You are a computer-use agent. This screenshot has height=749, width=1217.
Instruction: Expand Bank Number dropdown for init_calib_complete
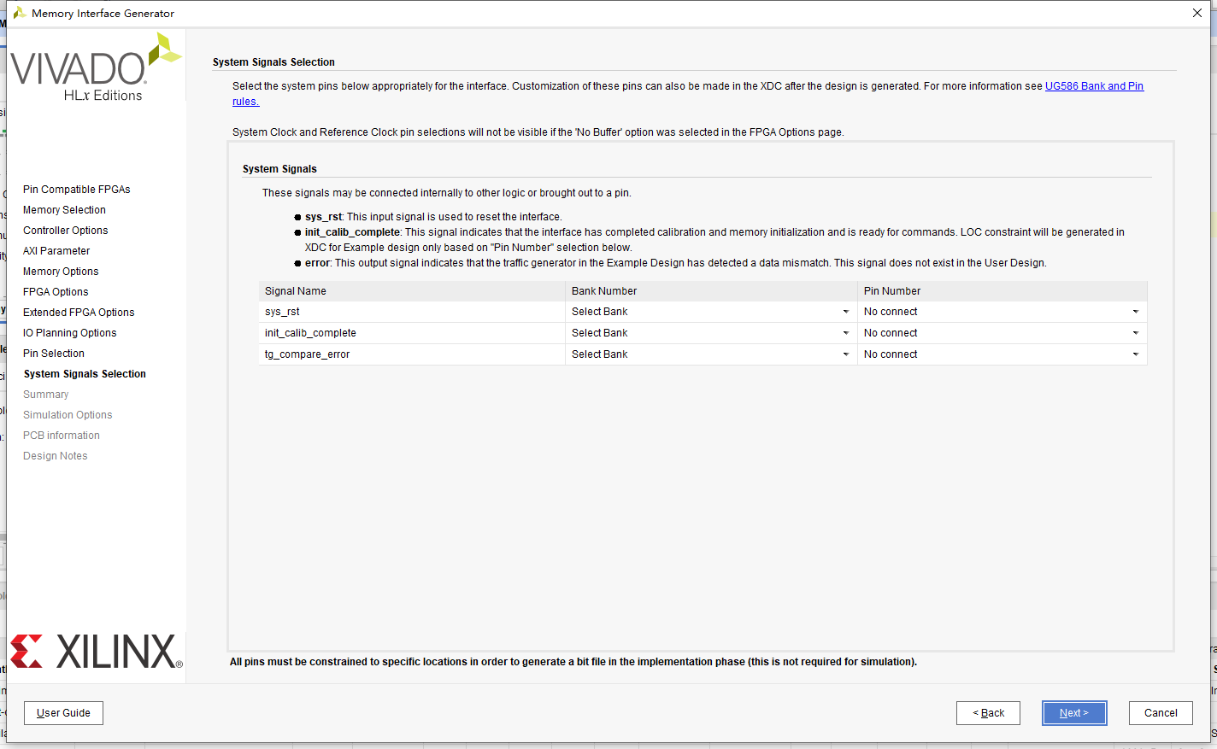(x=711, y=333)
